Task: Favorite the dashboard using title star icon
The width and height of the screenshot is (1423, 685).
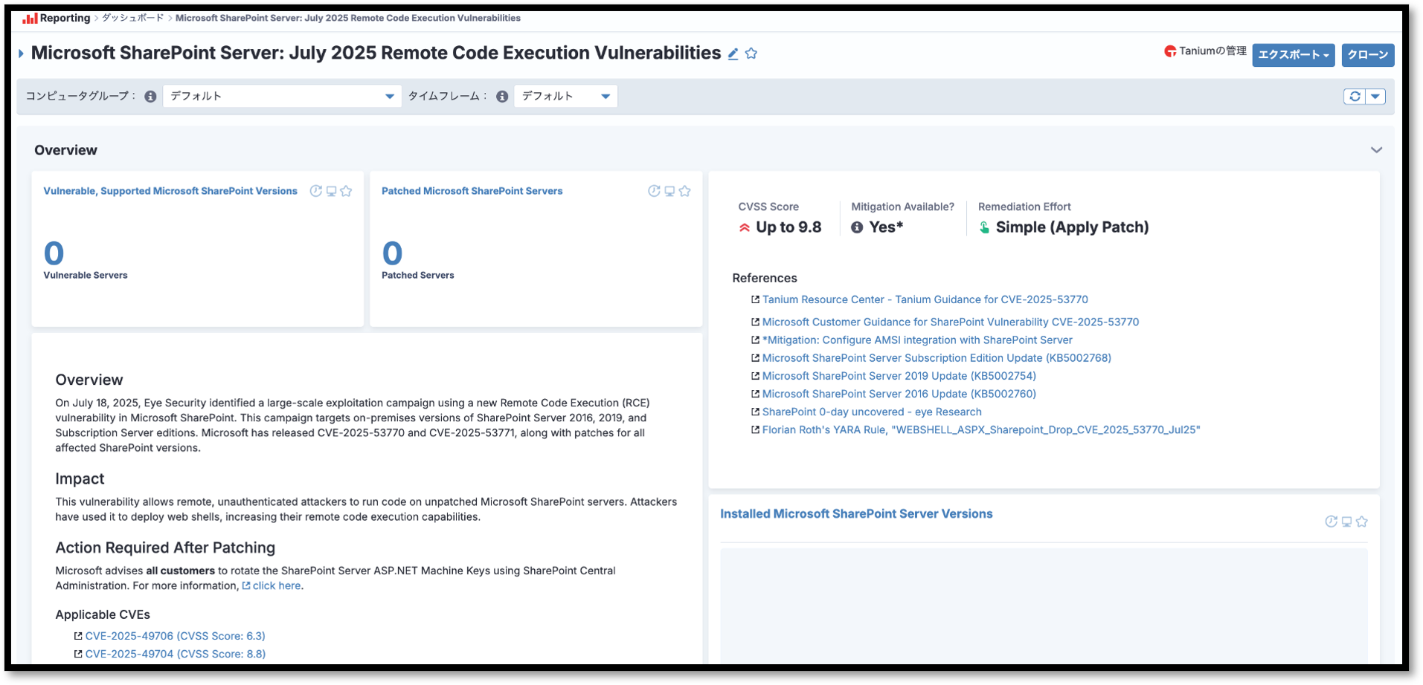Action: pyautogui.click(x=751, y=53)
